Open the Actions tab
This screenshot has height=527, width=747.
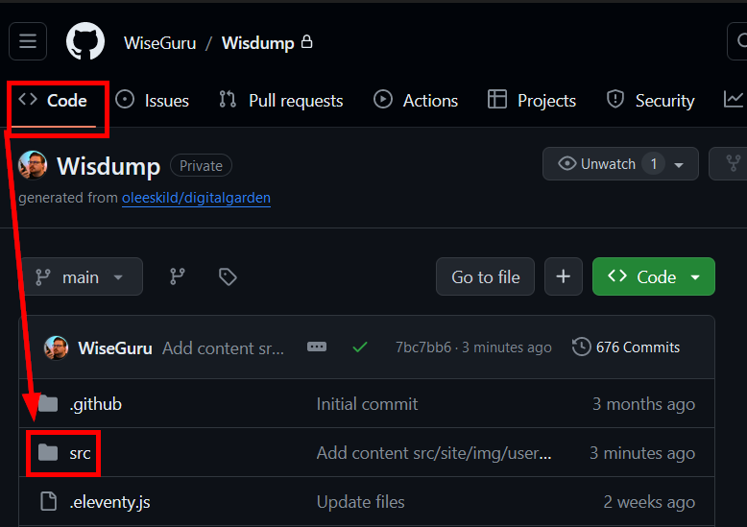click(x=416, y=101)
